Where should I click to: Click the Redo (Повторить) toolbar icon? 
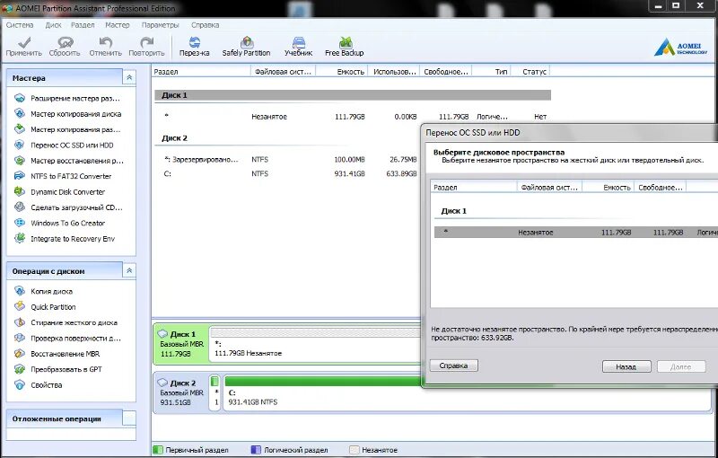(146, 42)
